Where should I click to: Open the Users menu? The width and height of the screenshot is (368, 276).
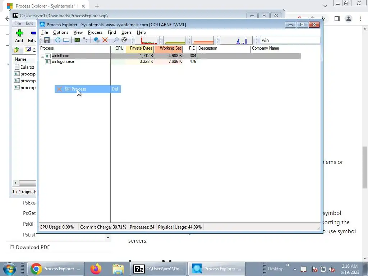coord(126,32)
